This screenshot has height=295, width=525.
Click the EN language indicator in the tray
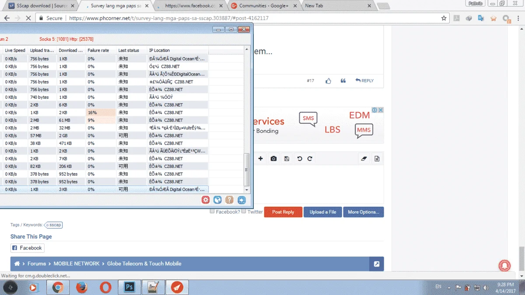[x=438, y=287]
